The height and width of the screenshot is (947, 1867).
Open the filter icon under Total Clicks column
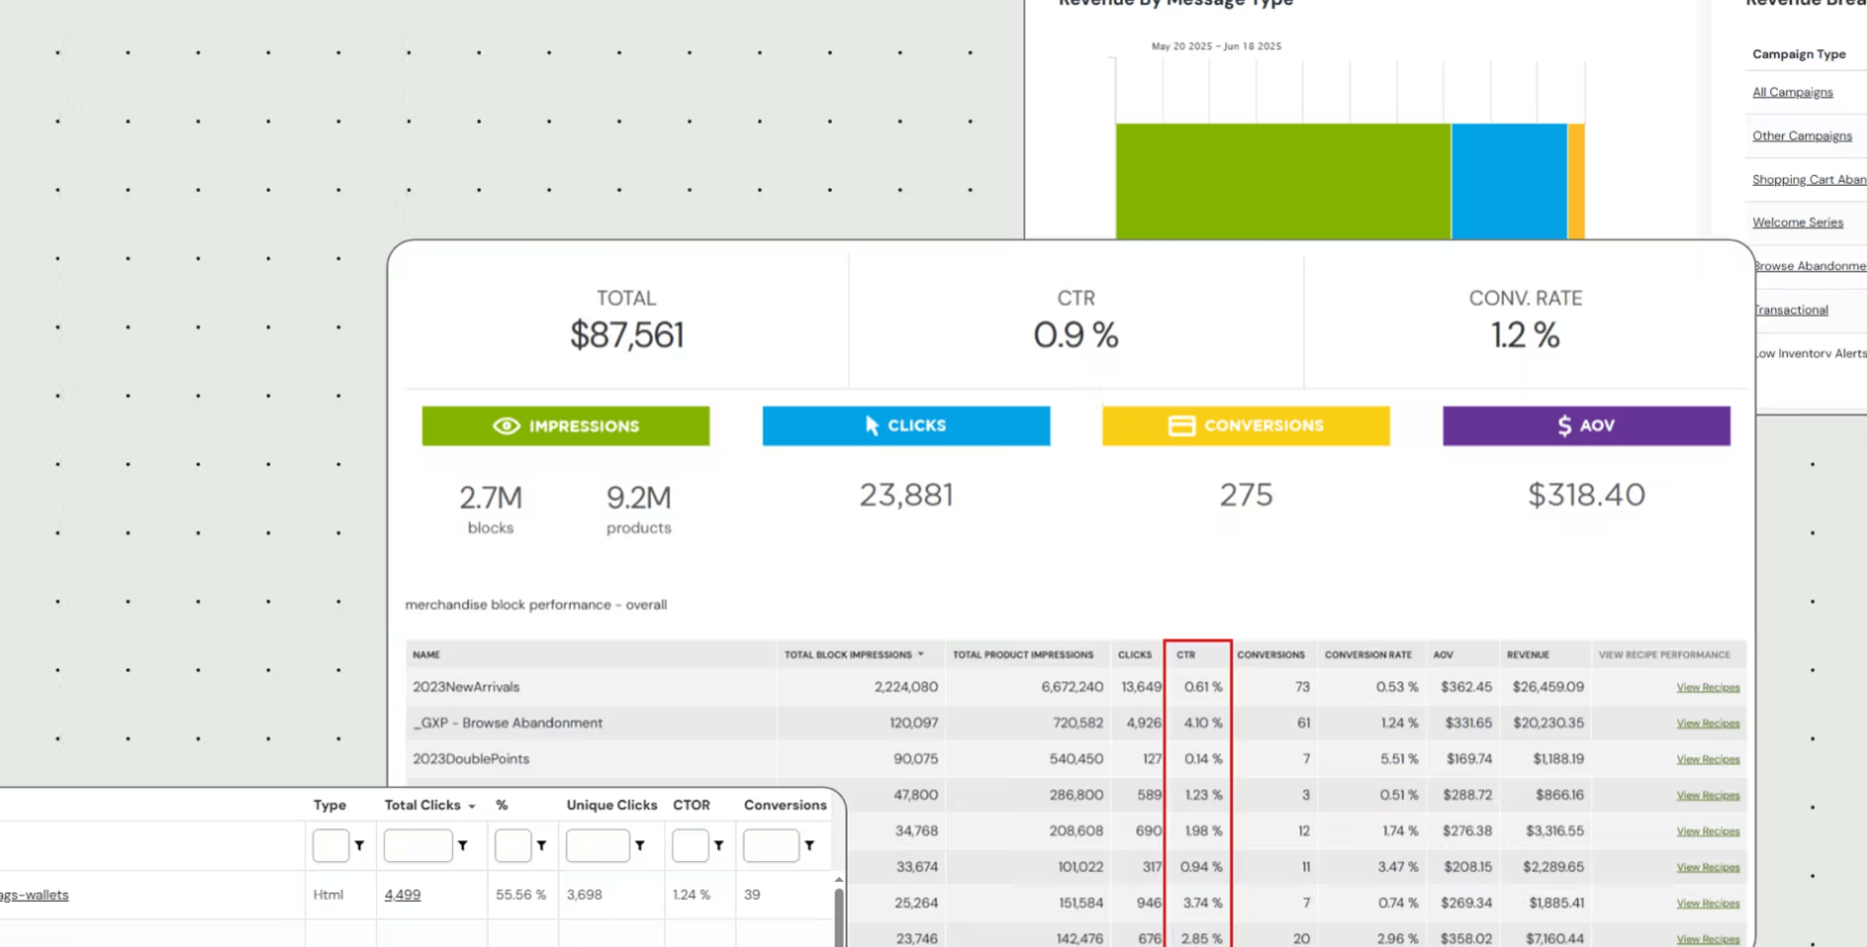pos(463,846)
